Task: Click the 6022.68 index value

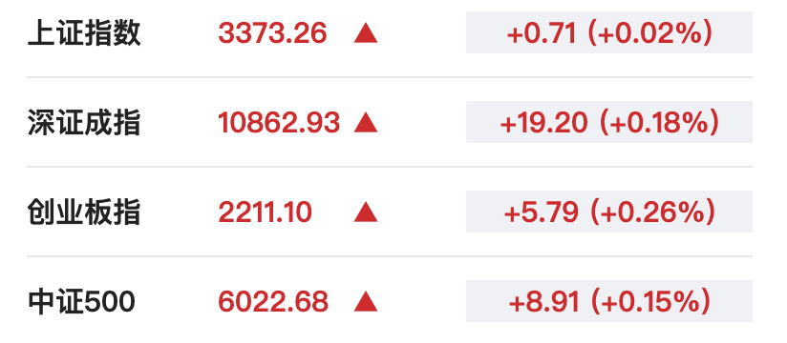Action: click(273, 302)
